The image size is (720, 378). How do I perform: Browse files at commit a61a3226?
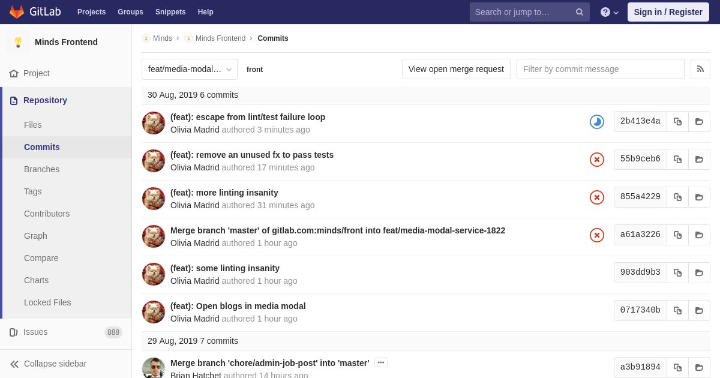[x=699, y=235]
